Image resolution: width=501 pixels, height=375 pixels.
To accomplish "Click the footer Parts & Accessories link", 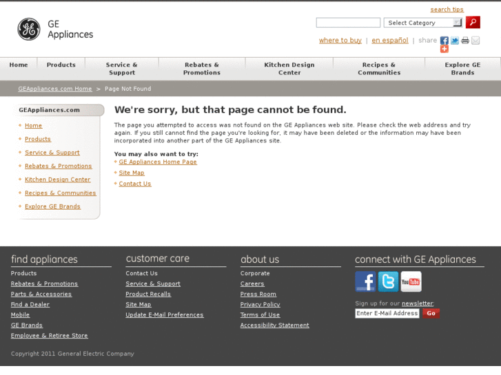I will 41,294.
